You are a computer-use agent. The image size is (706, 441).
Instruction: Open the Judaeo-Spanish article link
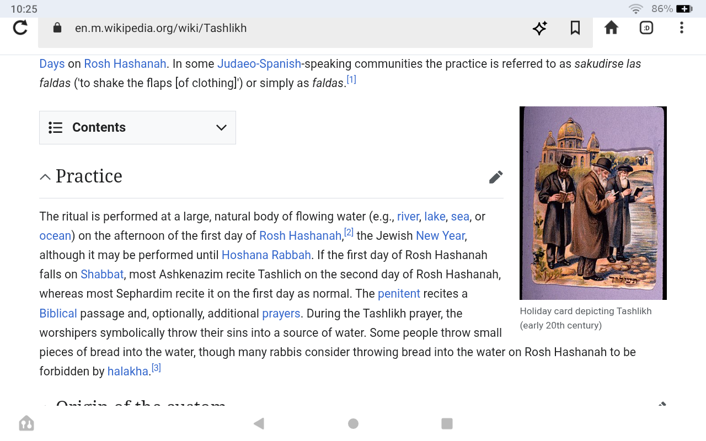pyautogui.click(x=259, y=64)
